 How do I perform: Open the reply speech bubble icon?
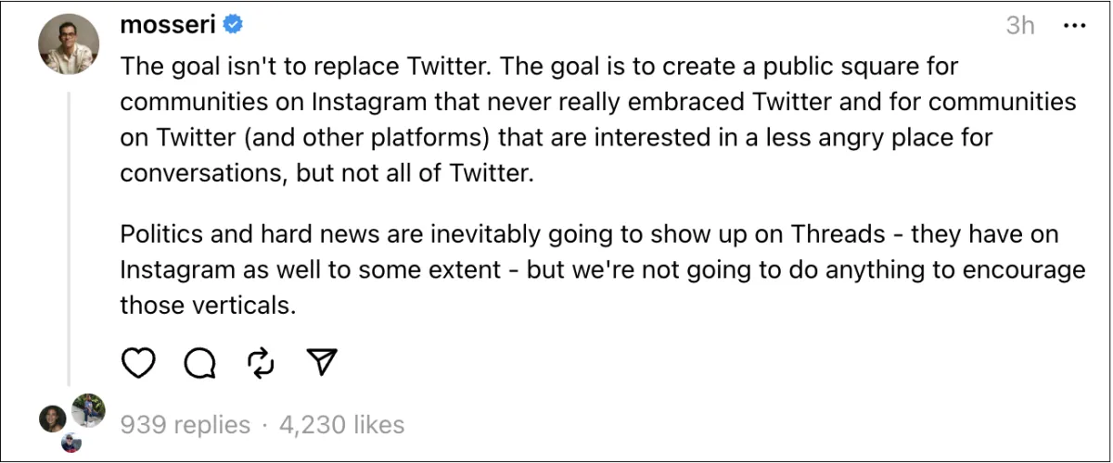199,365
